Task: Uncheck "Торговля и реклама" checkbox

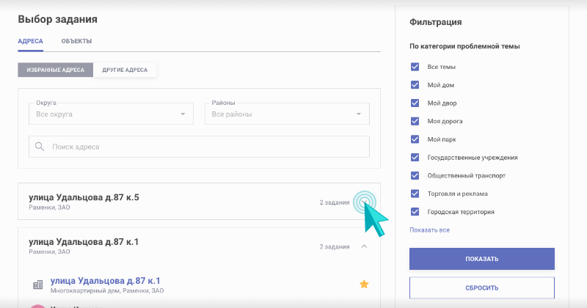Action: [x=415, y=194]
